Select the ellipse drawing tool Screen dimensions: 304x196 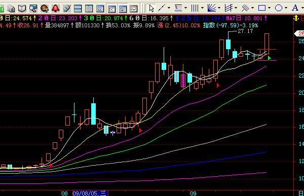[279, 8]
